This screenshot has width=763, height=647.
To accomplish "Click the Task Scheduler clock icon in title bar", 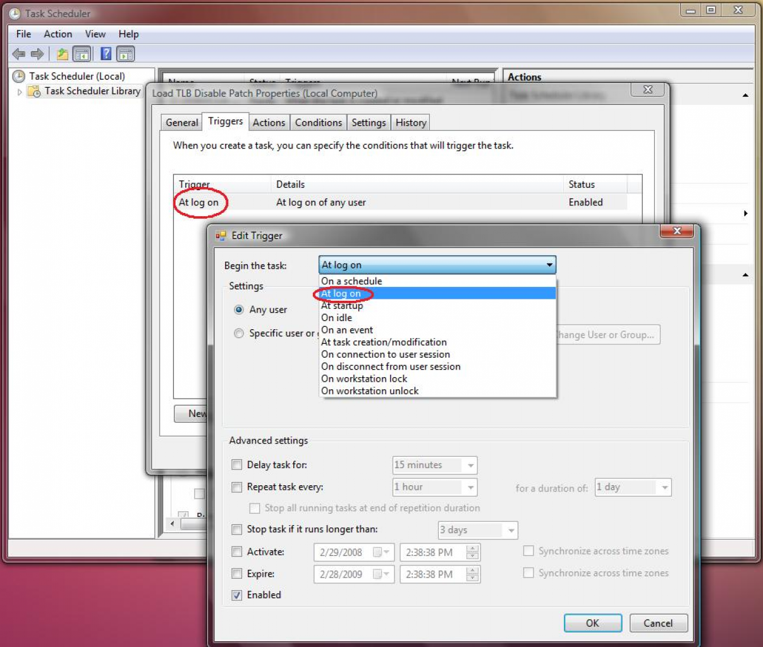I will pos(15,13).
